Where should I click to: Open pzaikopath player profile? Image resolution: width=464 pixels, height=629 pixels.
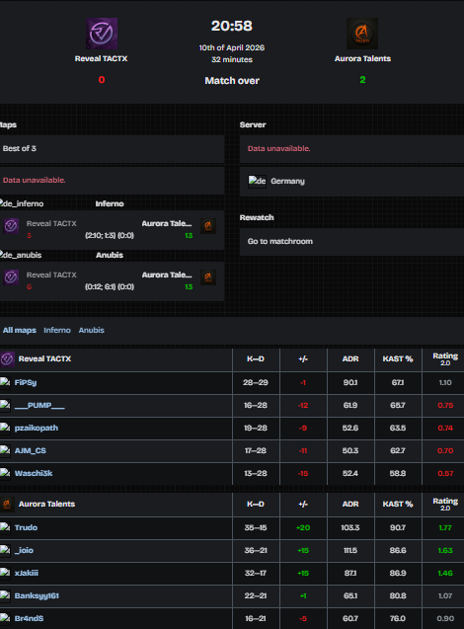click(x=37, y=428)
